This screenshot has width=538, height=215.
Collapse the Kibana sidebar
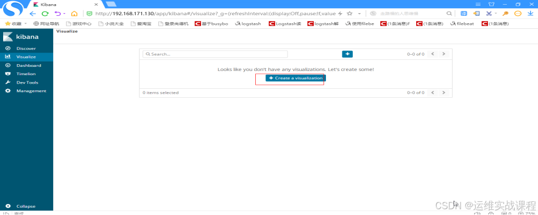(26, 207)
